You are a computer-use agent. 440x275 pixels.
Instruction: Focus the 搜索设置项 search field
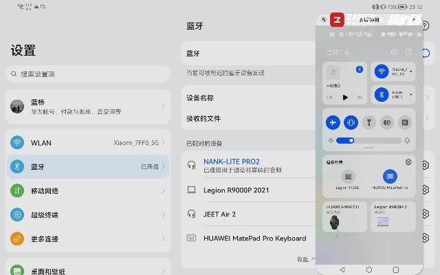[88, 74]
